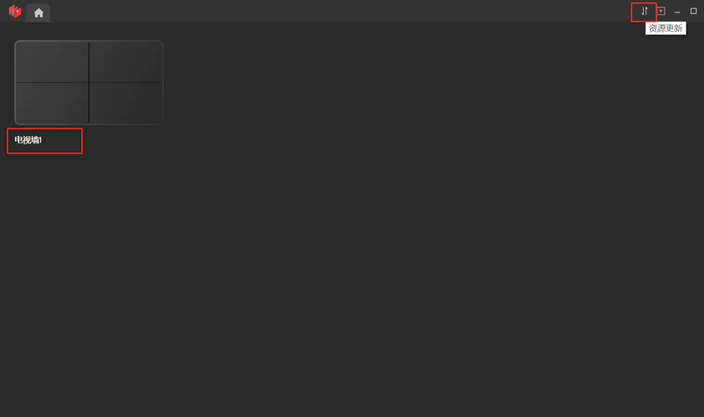The image size is (704, 417).
Task: Select the 电视墙1 name label
Action: [x=28, y=140]
